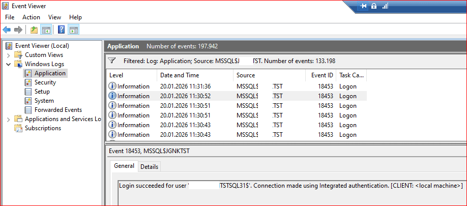467x206 pixels.
Task: Expand the Custom Views node
Action: pos(9,55)
